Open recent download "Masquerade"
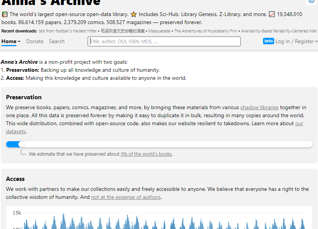The width and height of the screenshot is (318, 229). [x=160, y=31]
